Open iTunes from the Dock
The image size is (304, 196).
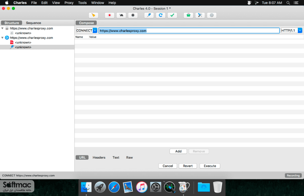coord(142,187)
